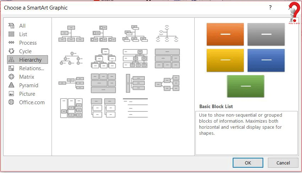Choose the Picture Organization Chart layout
This screenshot has width=302, height=173.
pyautogui.click(x=103, y=33)
